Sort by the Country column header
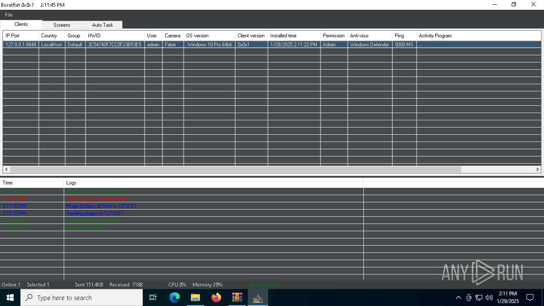The width and height of the screenshot is (544, 306). click(52, 36)
